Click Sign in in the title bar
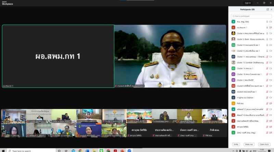Image resolution: width=274 pixels, height=152 pixels. (x=248, y=3)
